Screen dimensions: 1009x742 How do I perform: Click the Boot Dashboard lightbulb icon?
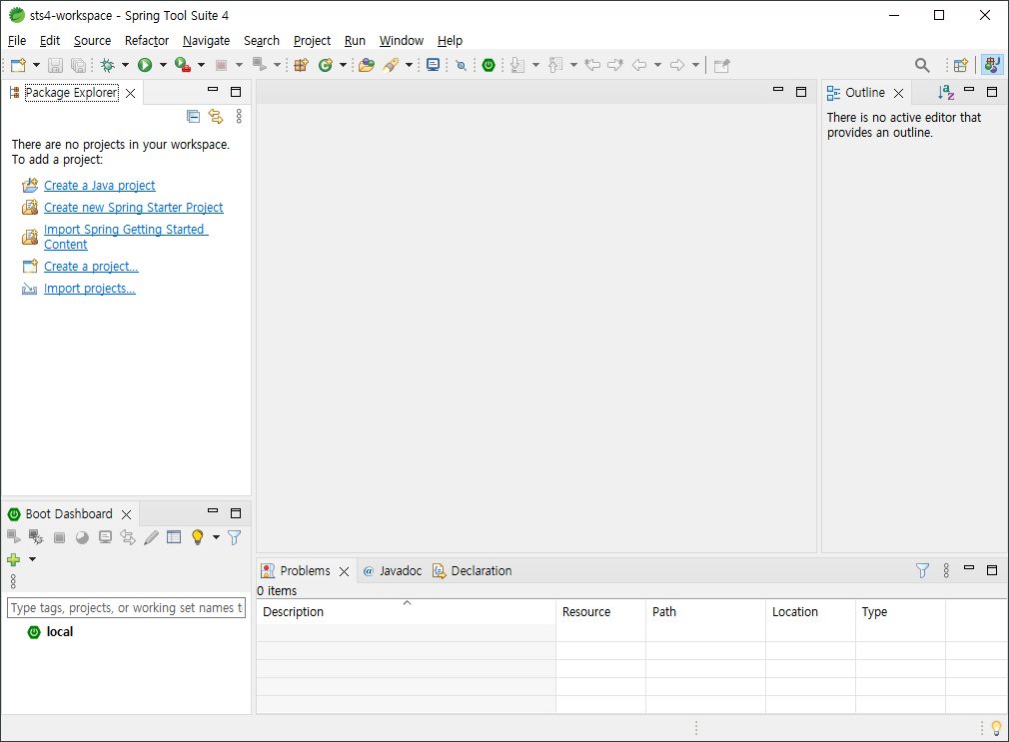pos(198,537)
